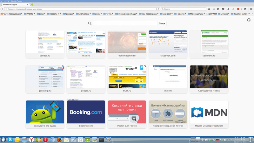Open the Мой сайт bookmarks menu

click(166, 14)
